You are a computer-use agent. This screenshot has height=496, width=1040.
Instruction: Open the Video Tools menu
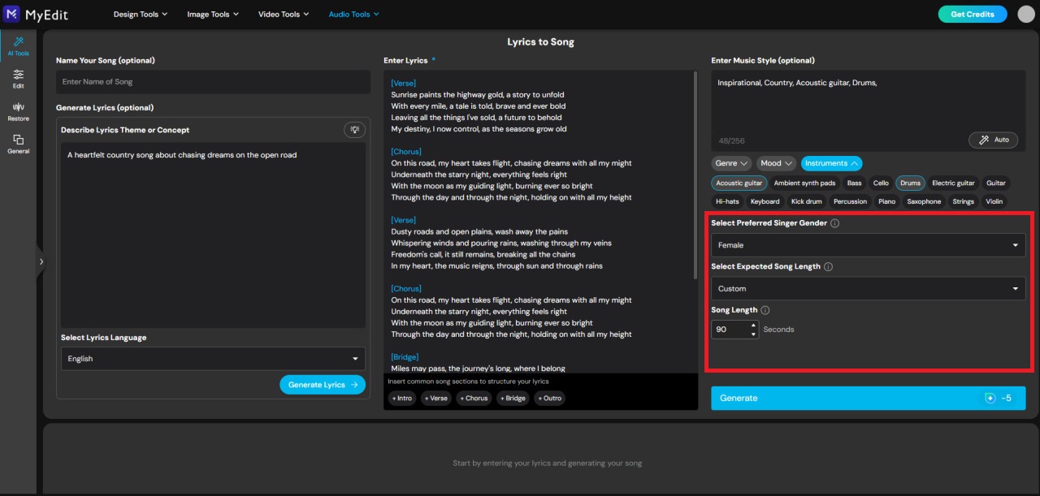coord(284,14)
